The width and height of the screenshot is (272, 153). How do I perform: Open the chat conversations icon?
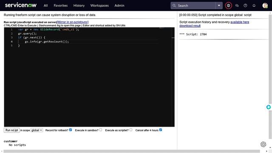point(237,6)
